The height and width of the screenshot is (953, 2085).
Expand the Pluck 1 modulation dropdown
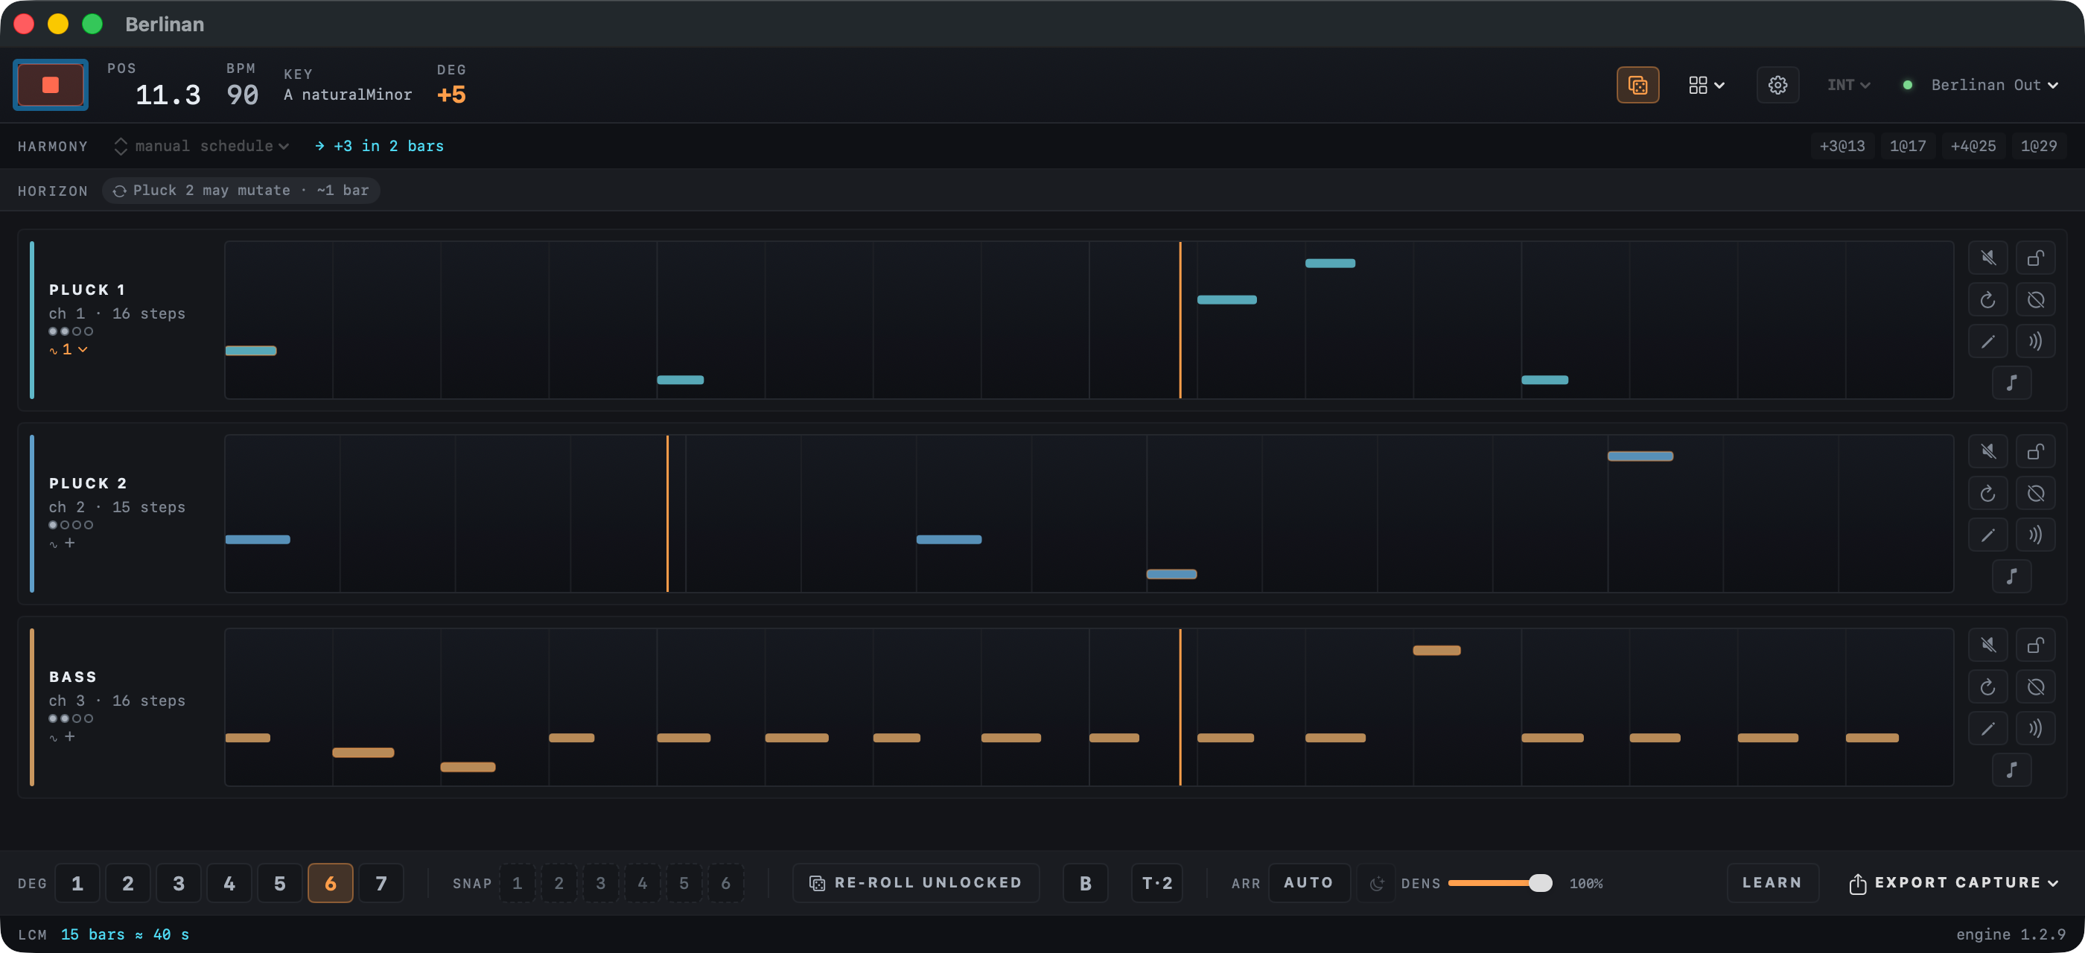(x=69, y=349)
